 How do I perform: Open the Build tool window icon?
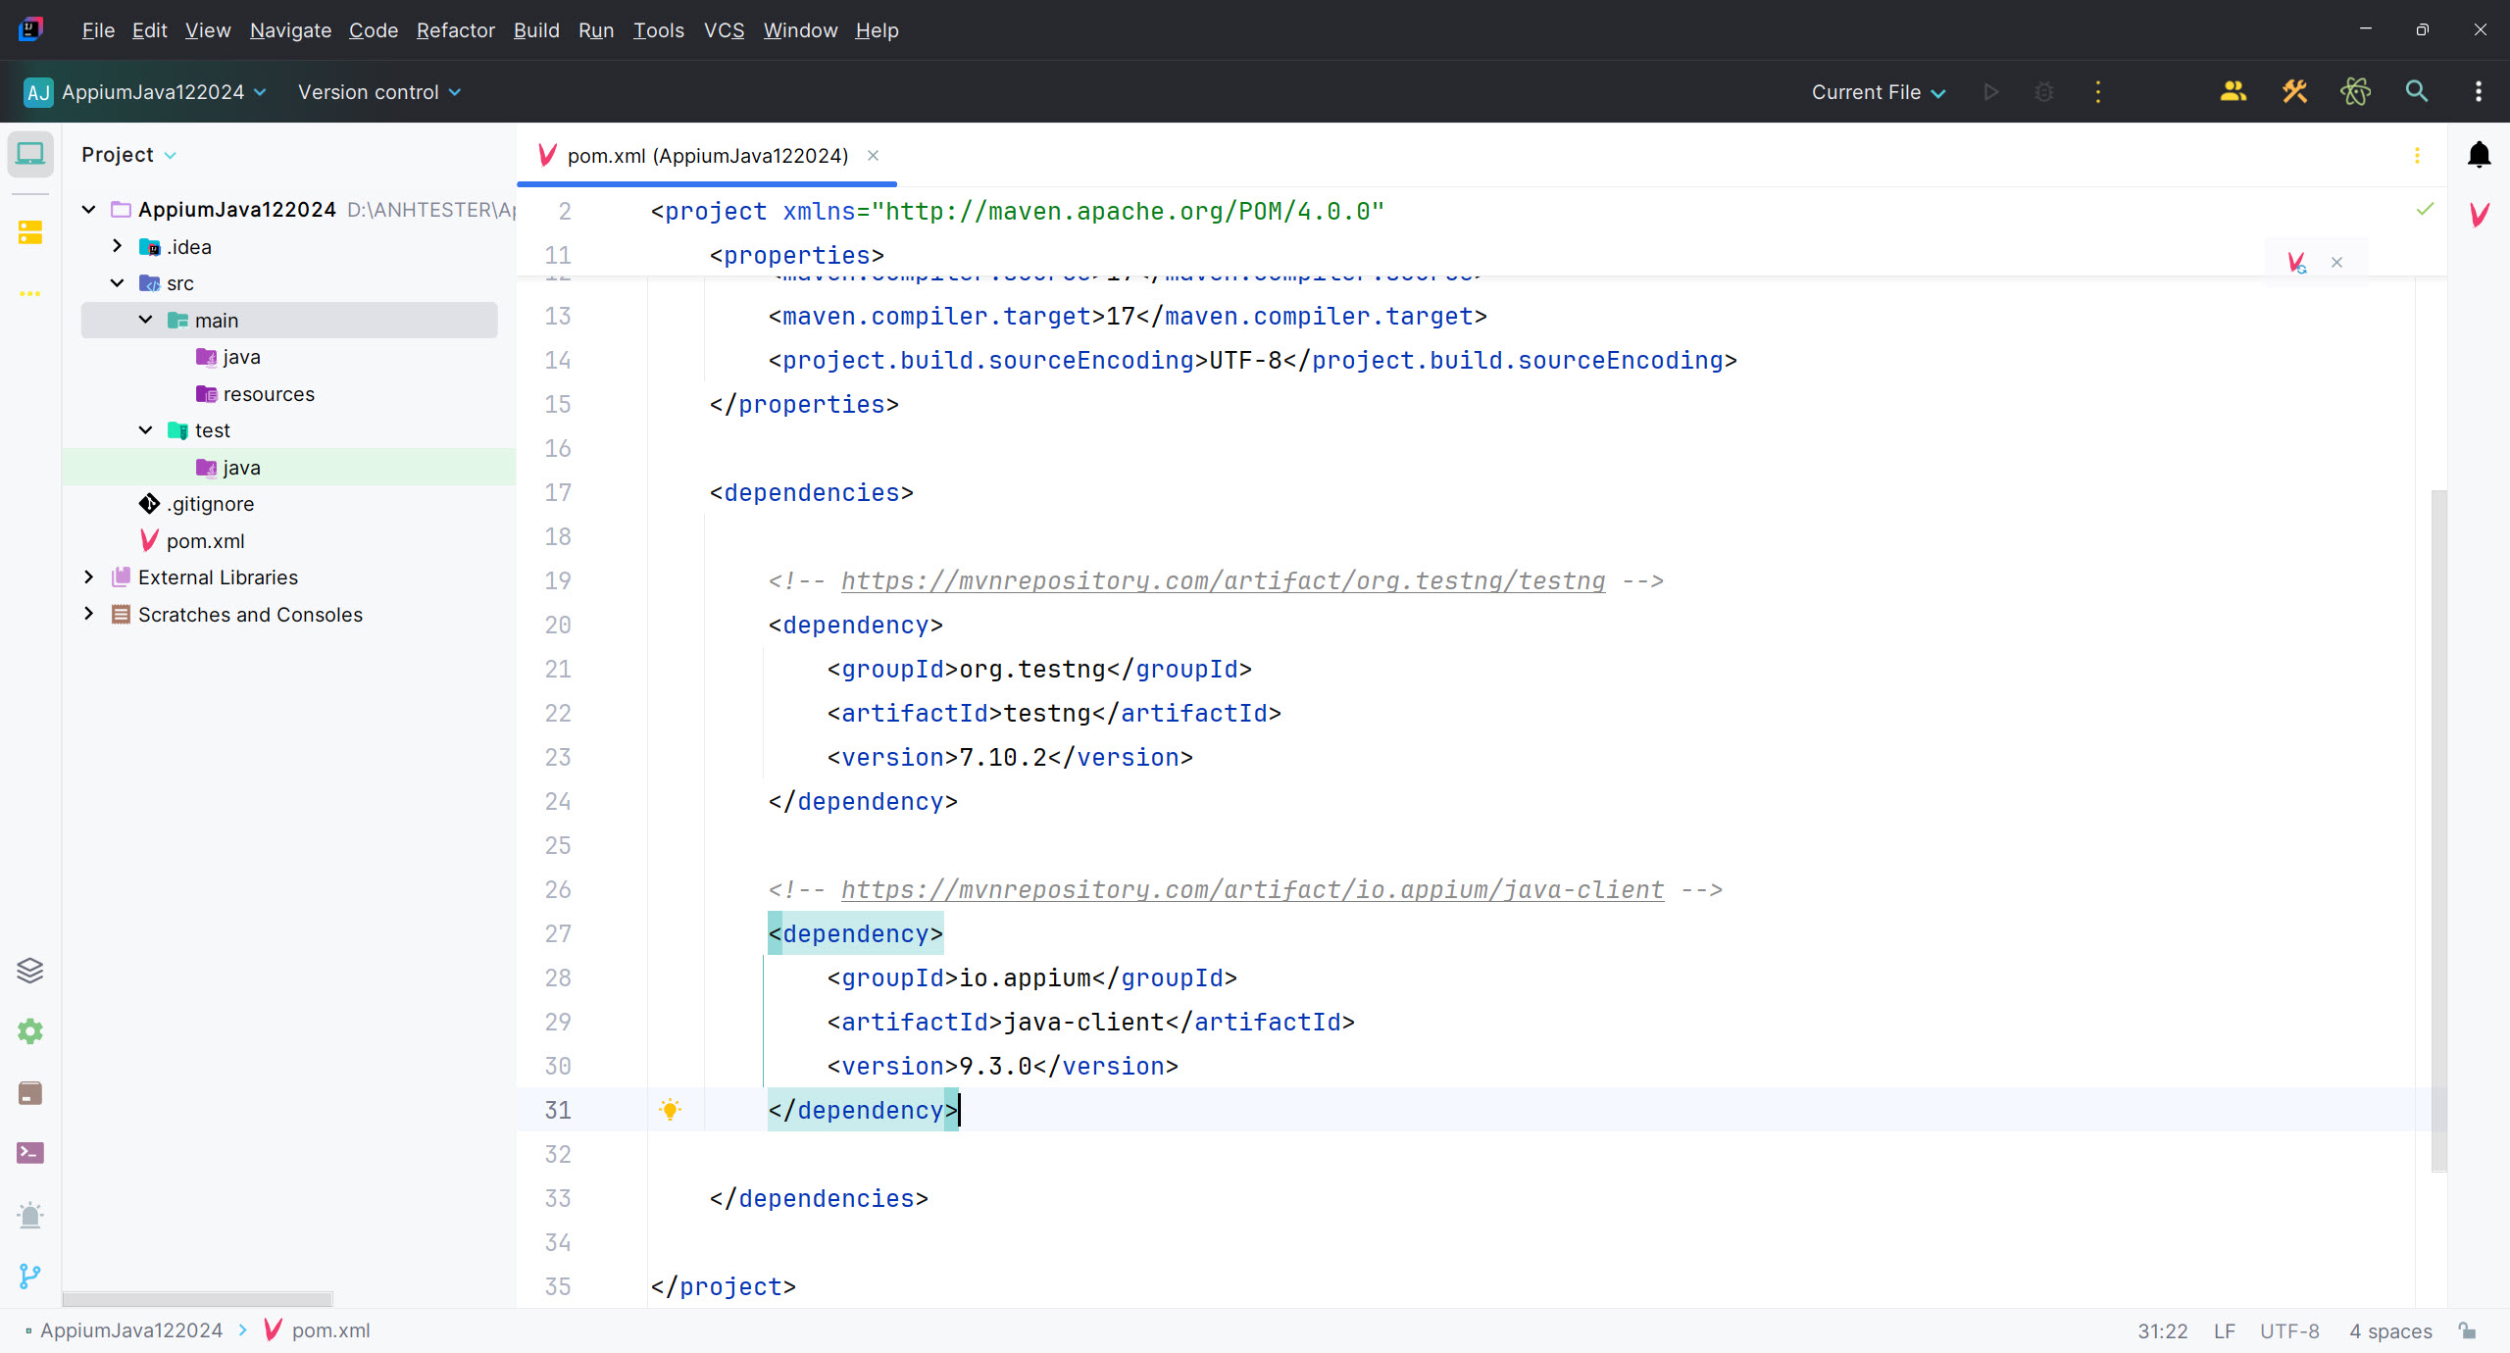pos(30,1092)
